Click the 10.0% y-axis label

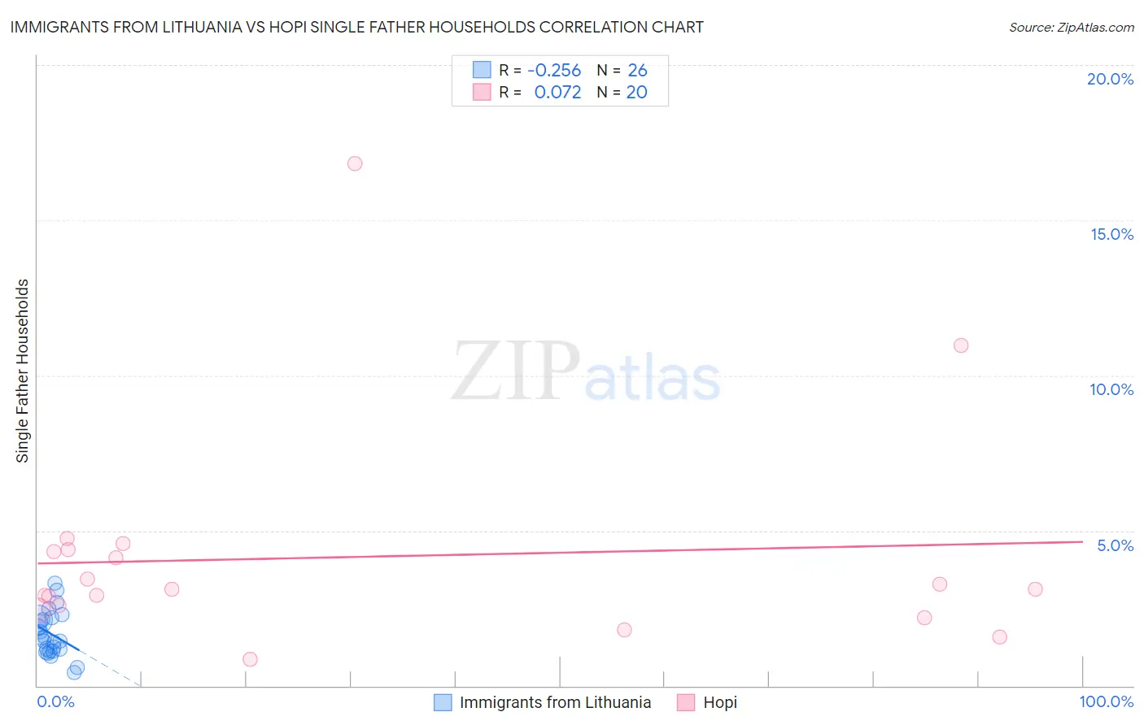click(x=1111, y=389)
